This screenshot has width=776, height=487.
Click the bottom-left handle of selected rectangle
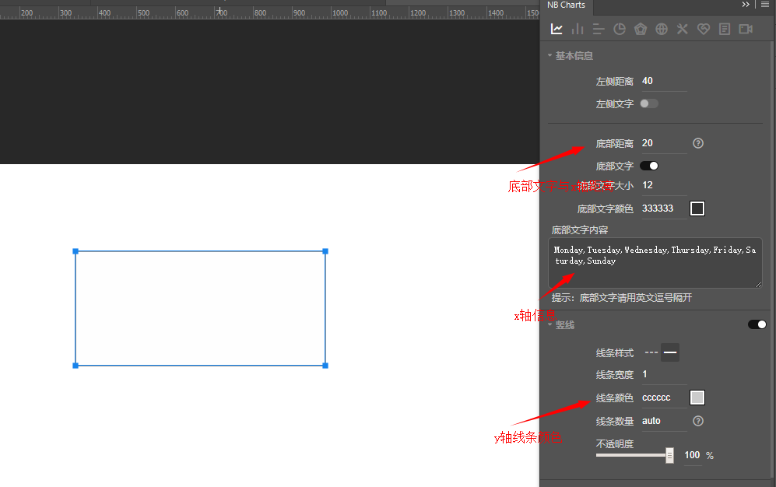click(75, 366)
